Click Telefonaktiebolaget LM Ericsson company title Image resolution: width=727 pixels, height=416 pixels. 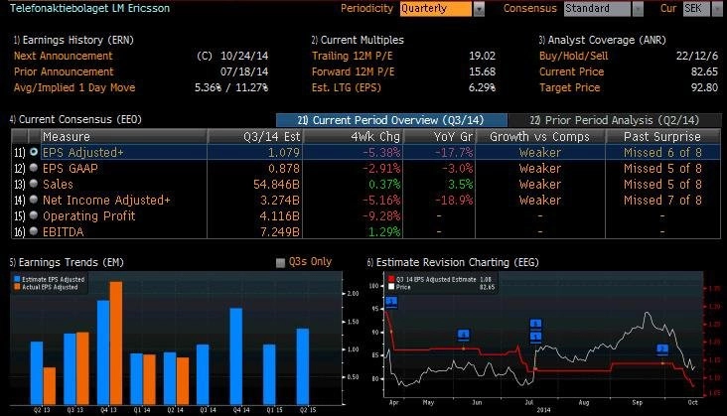tap(89, 8)
